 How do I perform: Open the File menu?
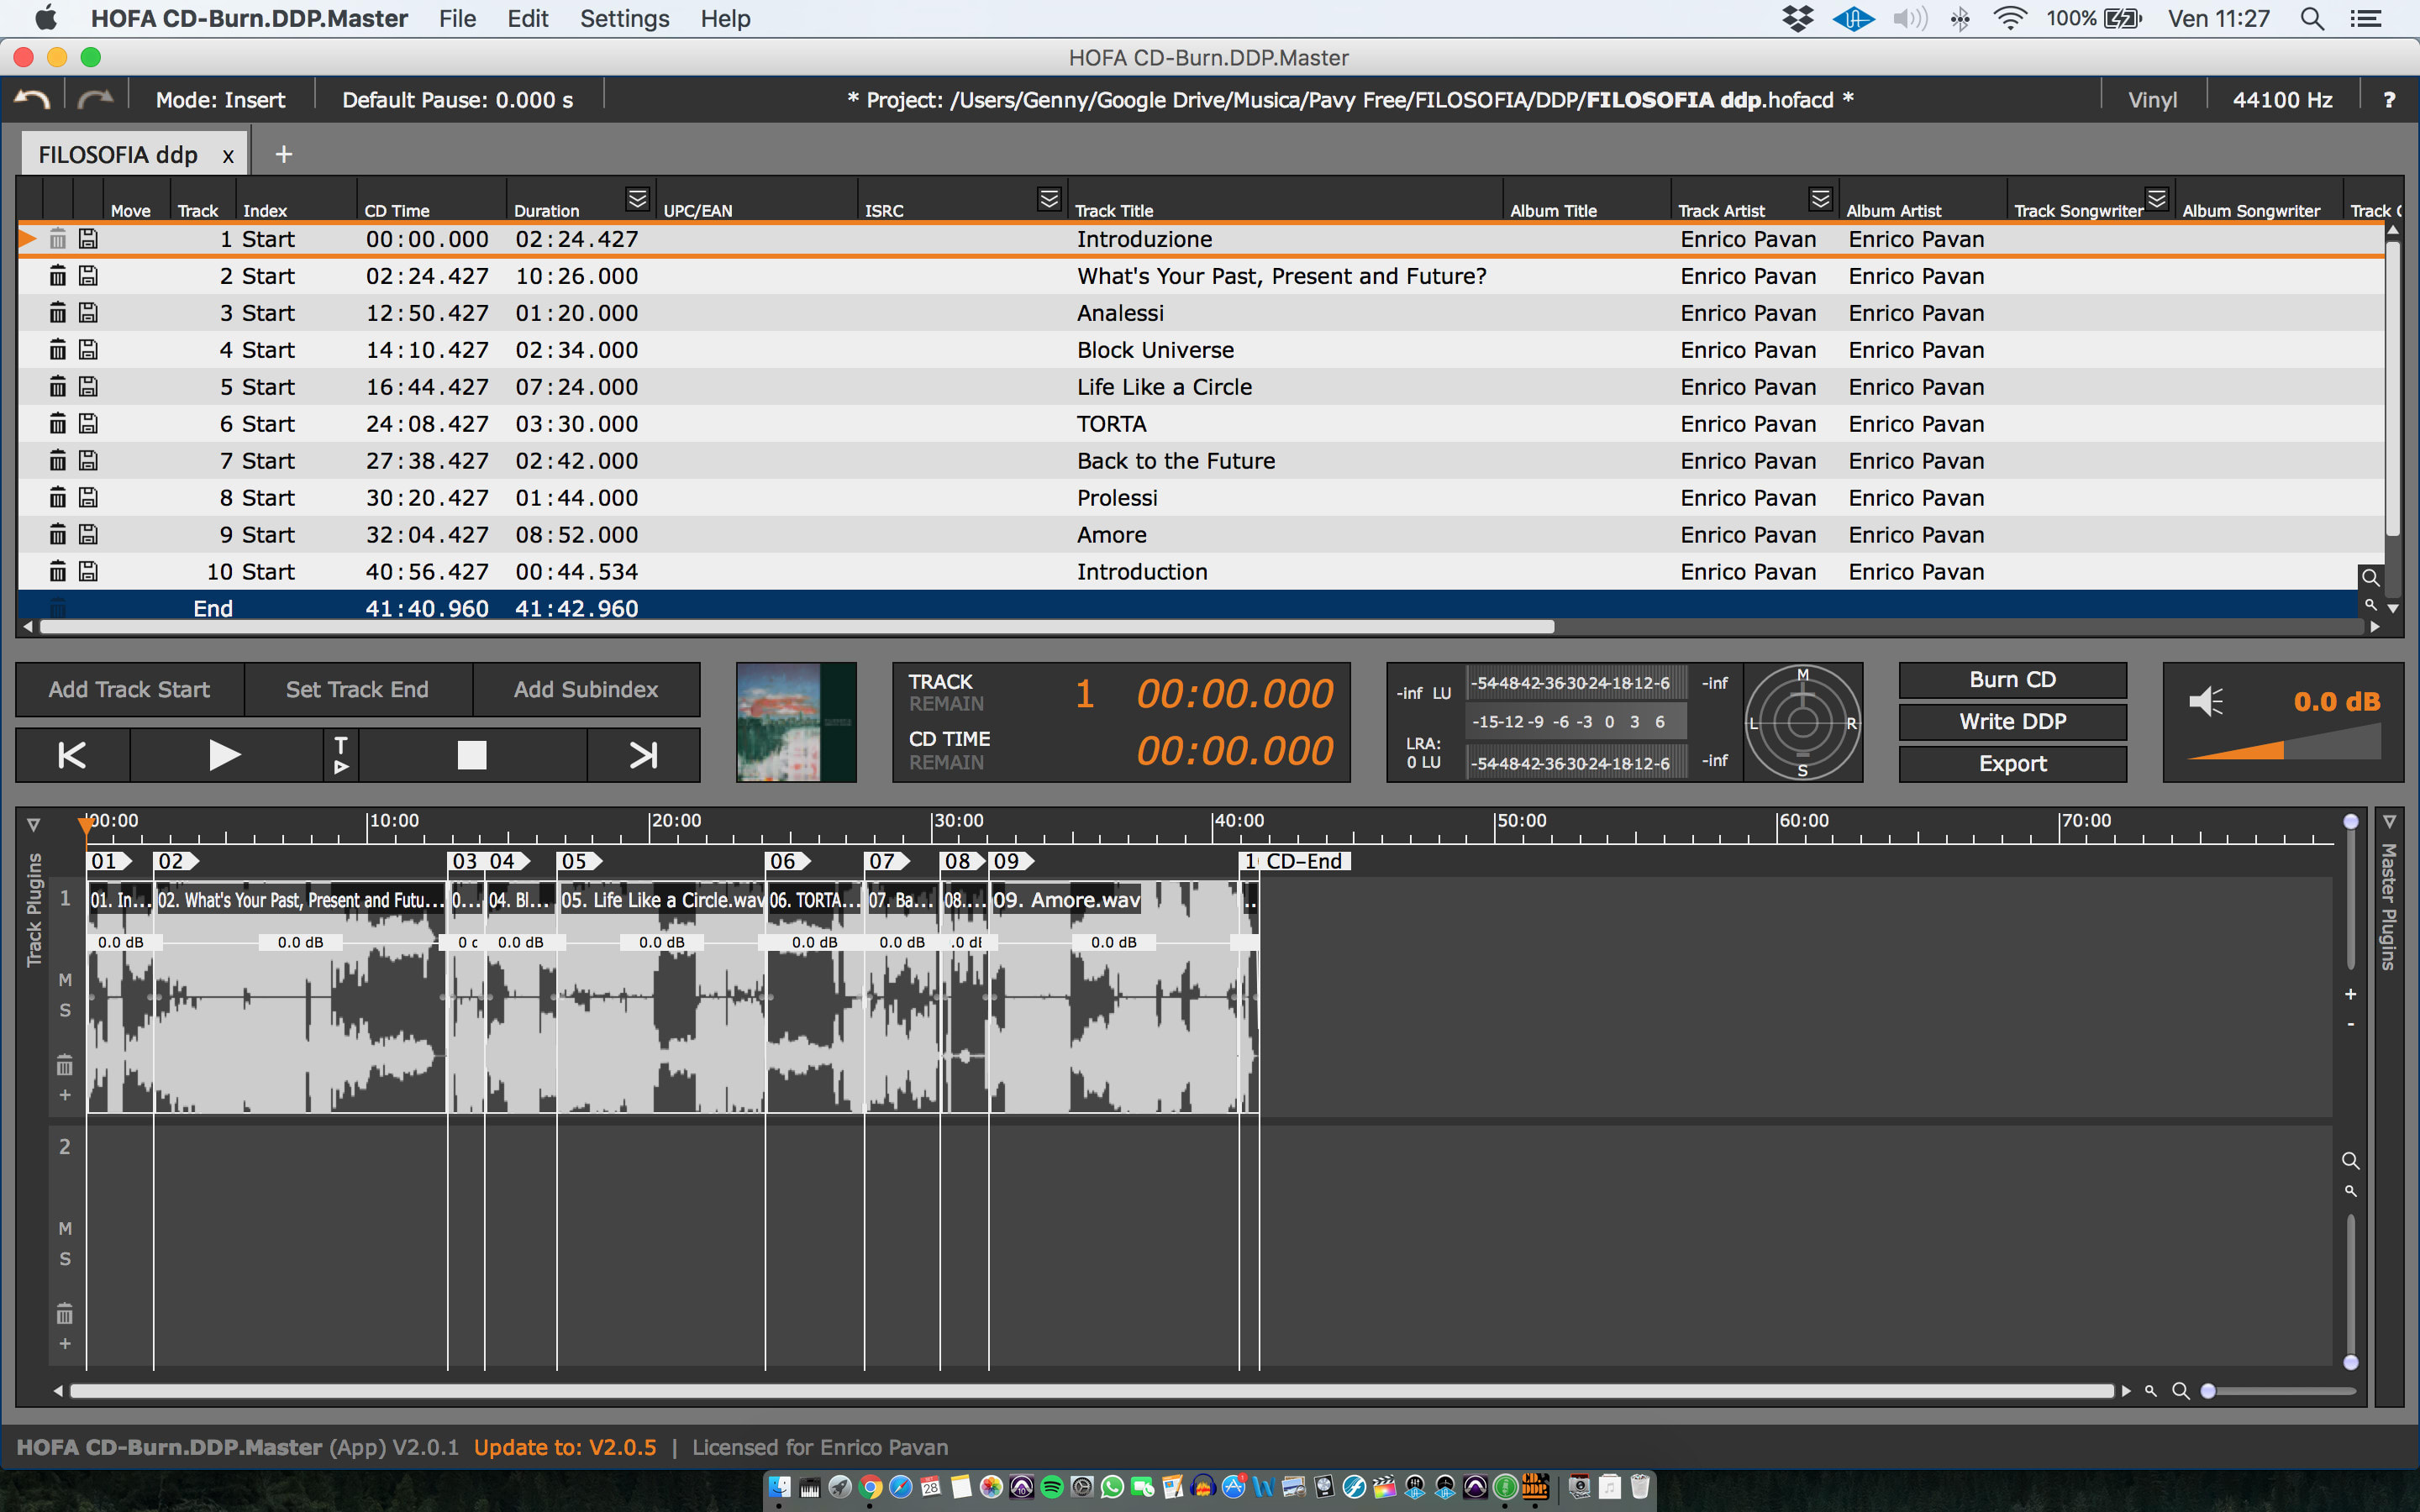coord(457,18)
